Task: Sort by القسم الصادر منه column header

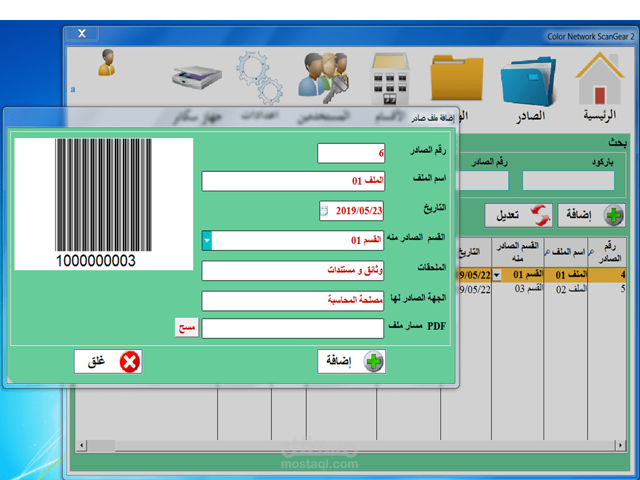Action: (517, 252)
